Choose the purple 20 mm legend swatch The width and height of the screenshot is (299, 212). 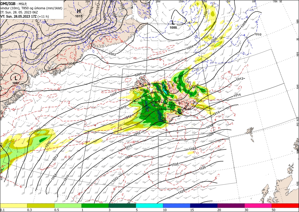[231, 205]
